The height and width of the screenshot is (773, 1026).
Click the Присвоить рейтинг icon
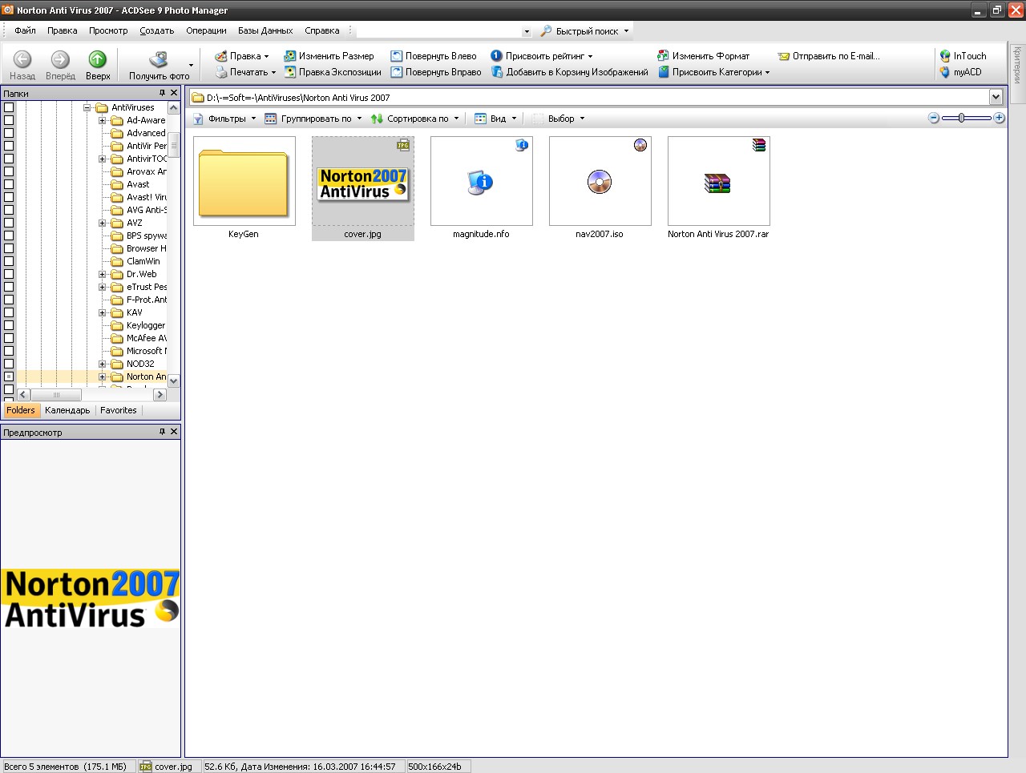(496, 56)
